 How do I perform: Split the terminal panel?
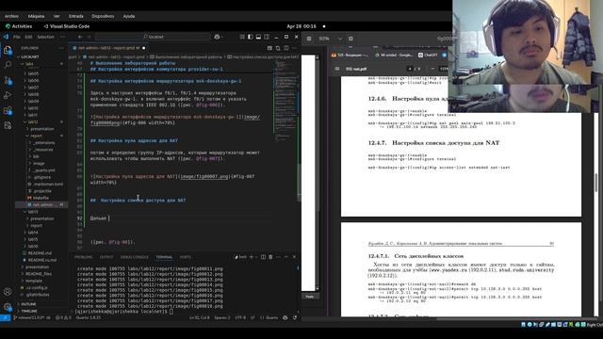click(263, 257)
